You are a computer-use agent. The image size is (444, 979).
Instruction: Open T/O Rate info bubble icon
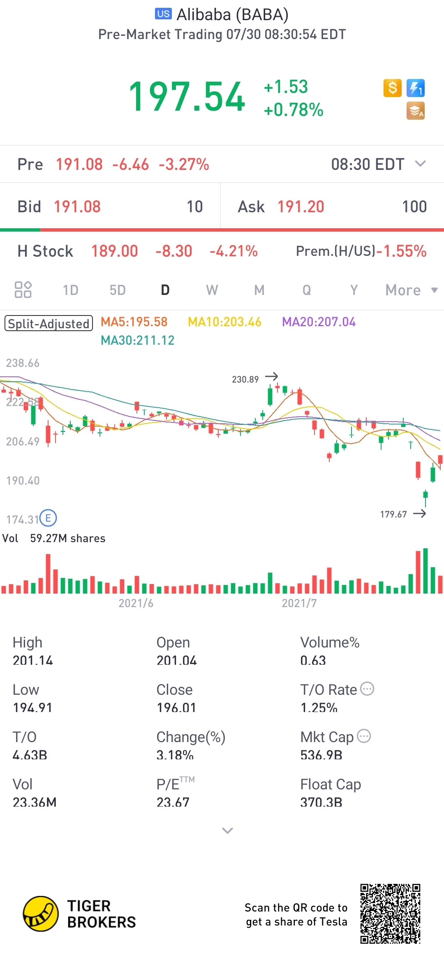point(367,689)
